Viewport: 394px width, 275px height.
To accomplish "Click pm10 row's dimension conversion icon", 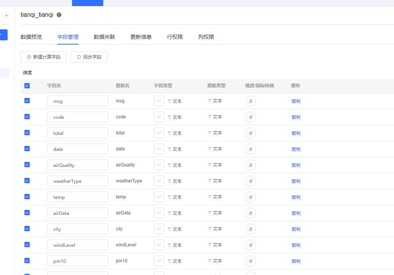I will coord(250,261).
